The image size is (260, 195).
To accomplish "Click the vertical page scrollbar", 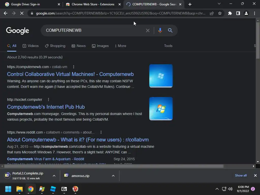I will 258,40.
